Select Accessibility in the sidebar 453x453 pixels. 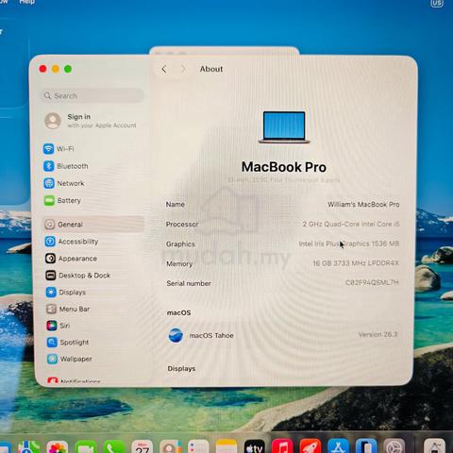(x=72, y=242)
